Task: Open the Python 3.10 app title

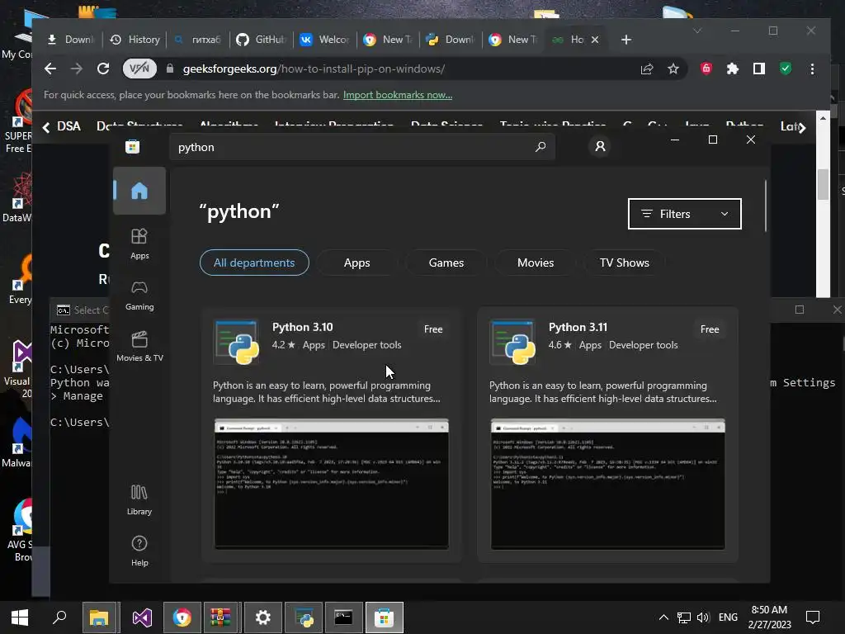Action: tap(302, 327)
